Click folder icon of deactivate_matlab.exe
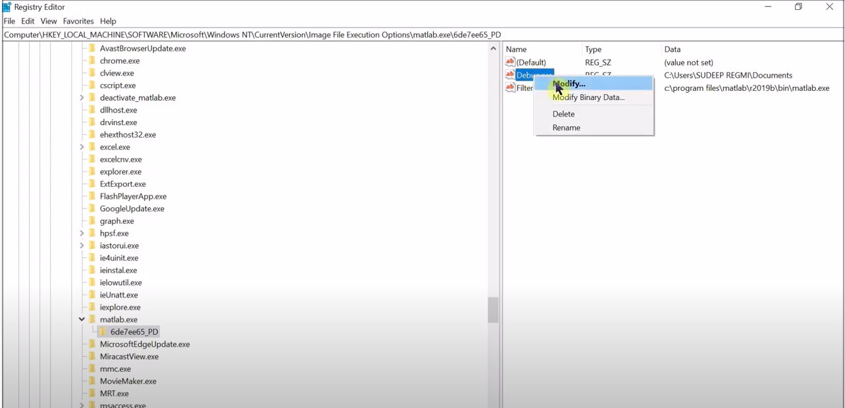 tap(92, 97)
